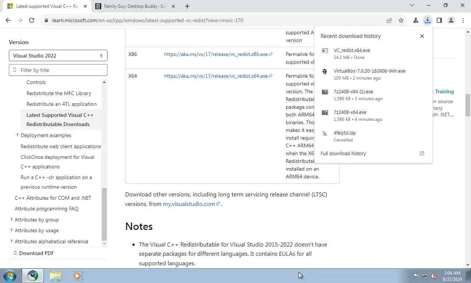Image resolution: width=471 pixels, height=283 pixels.
Task: Click the Training link behind the popup
Action: click(x=445, y=91)
